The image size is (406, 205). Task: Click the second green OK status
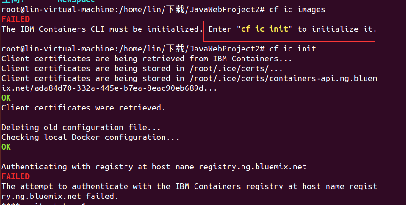(x=6, y=147)
